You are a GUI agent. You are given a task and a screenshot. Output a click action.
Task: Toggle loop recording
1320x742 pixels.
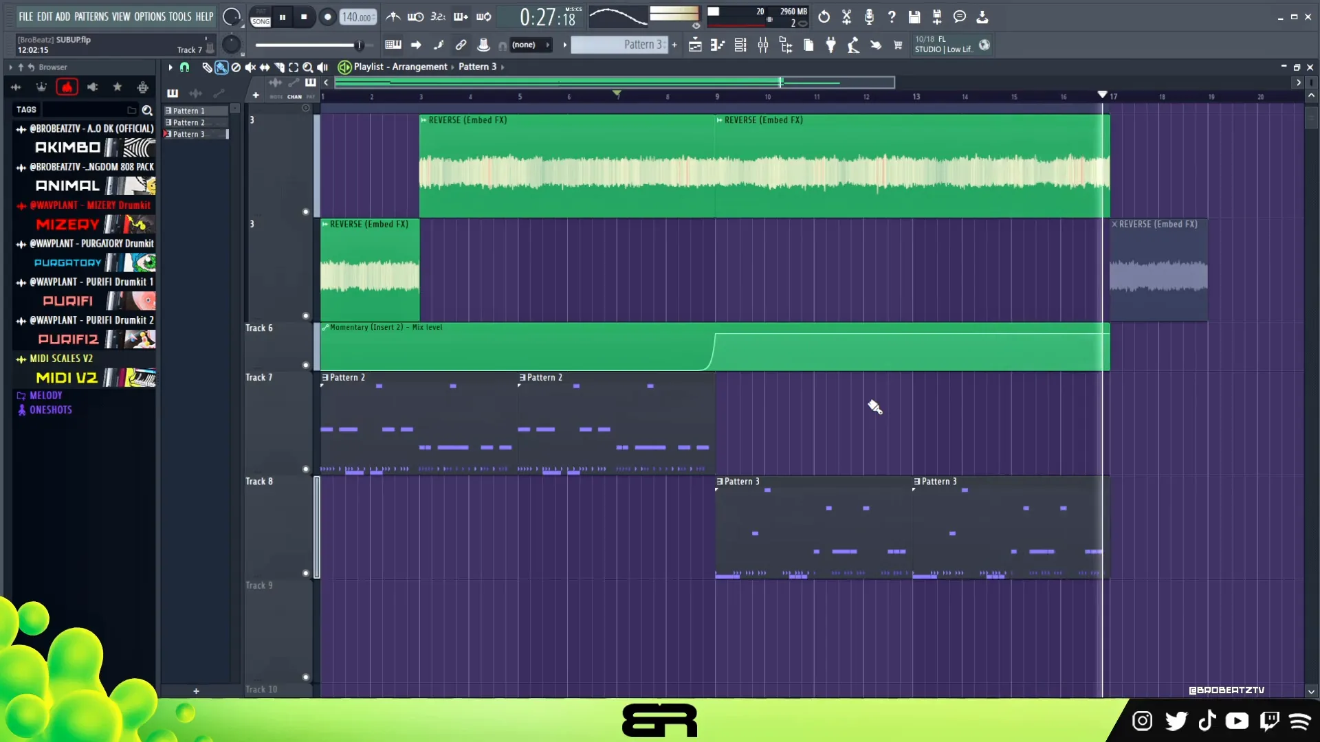point(484,16)
